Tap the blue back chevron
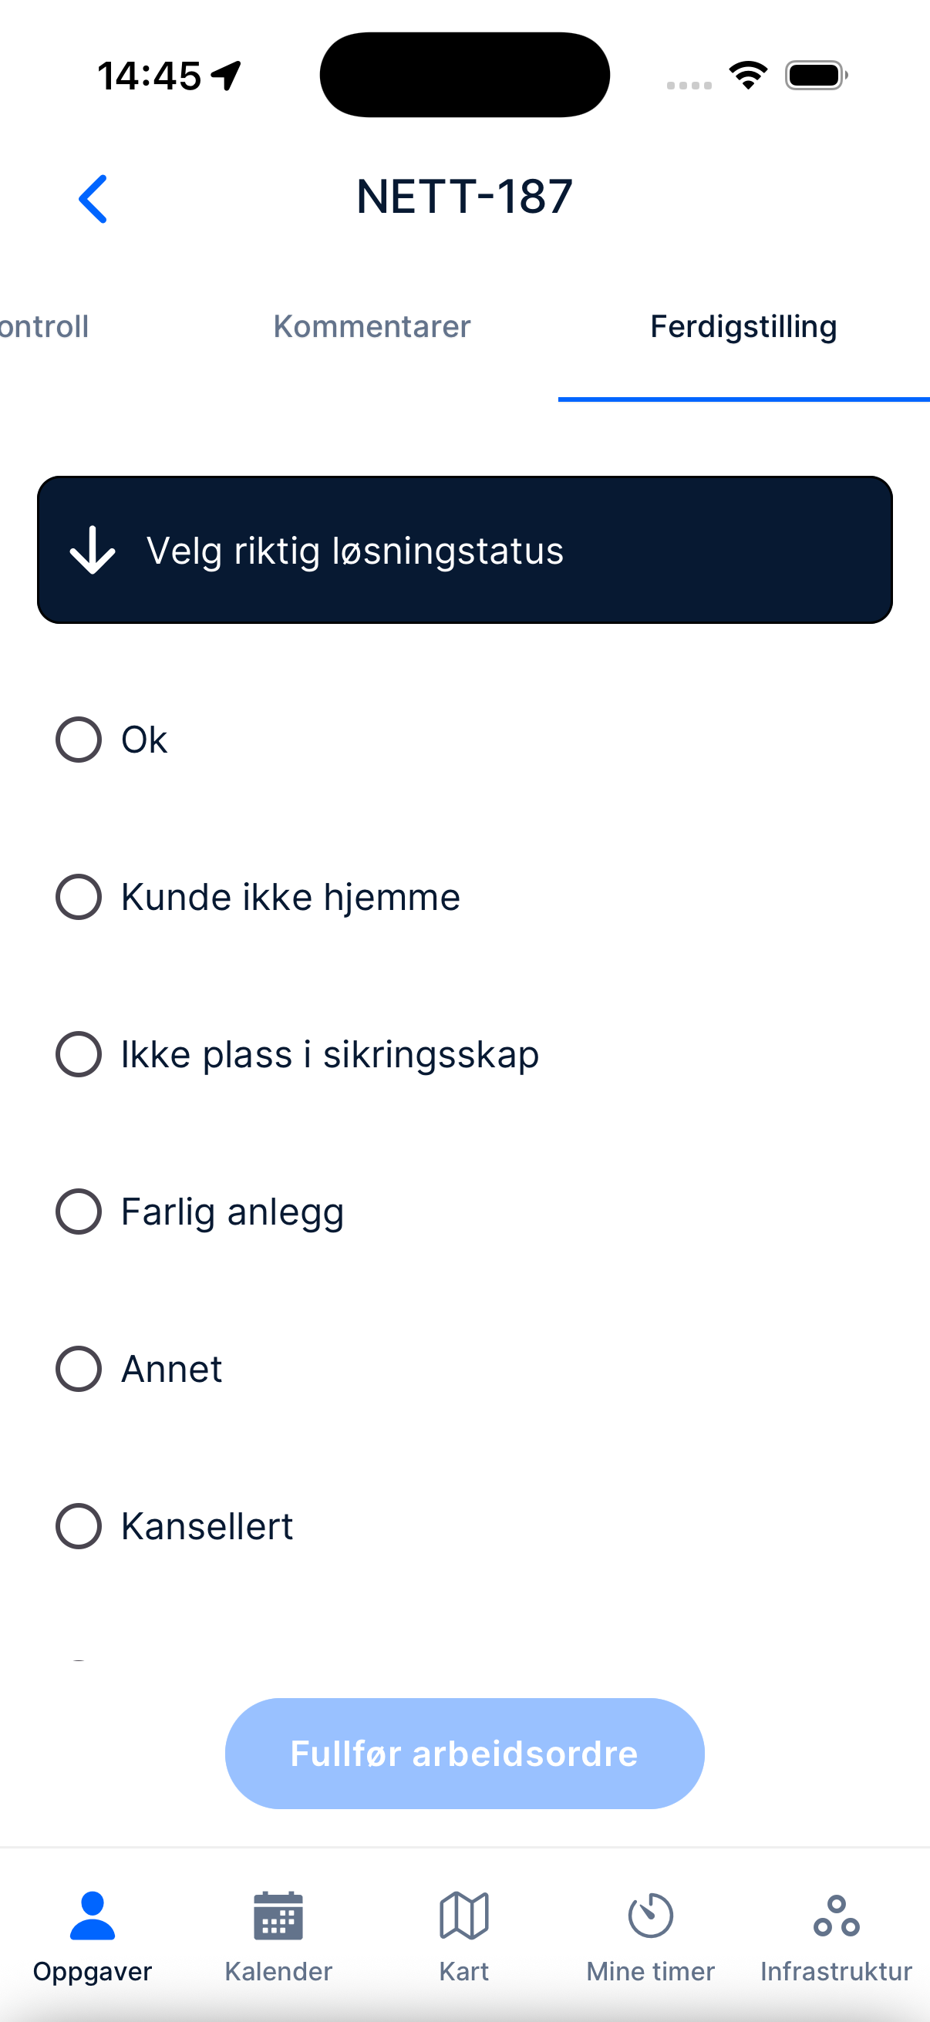Image resolution: width=930 pixels, height=2022 pixels. point(93,199)
